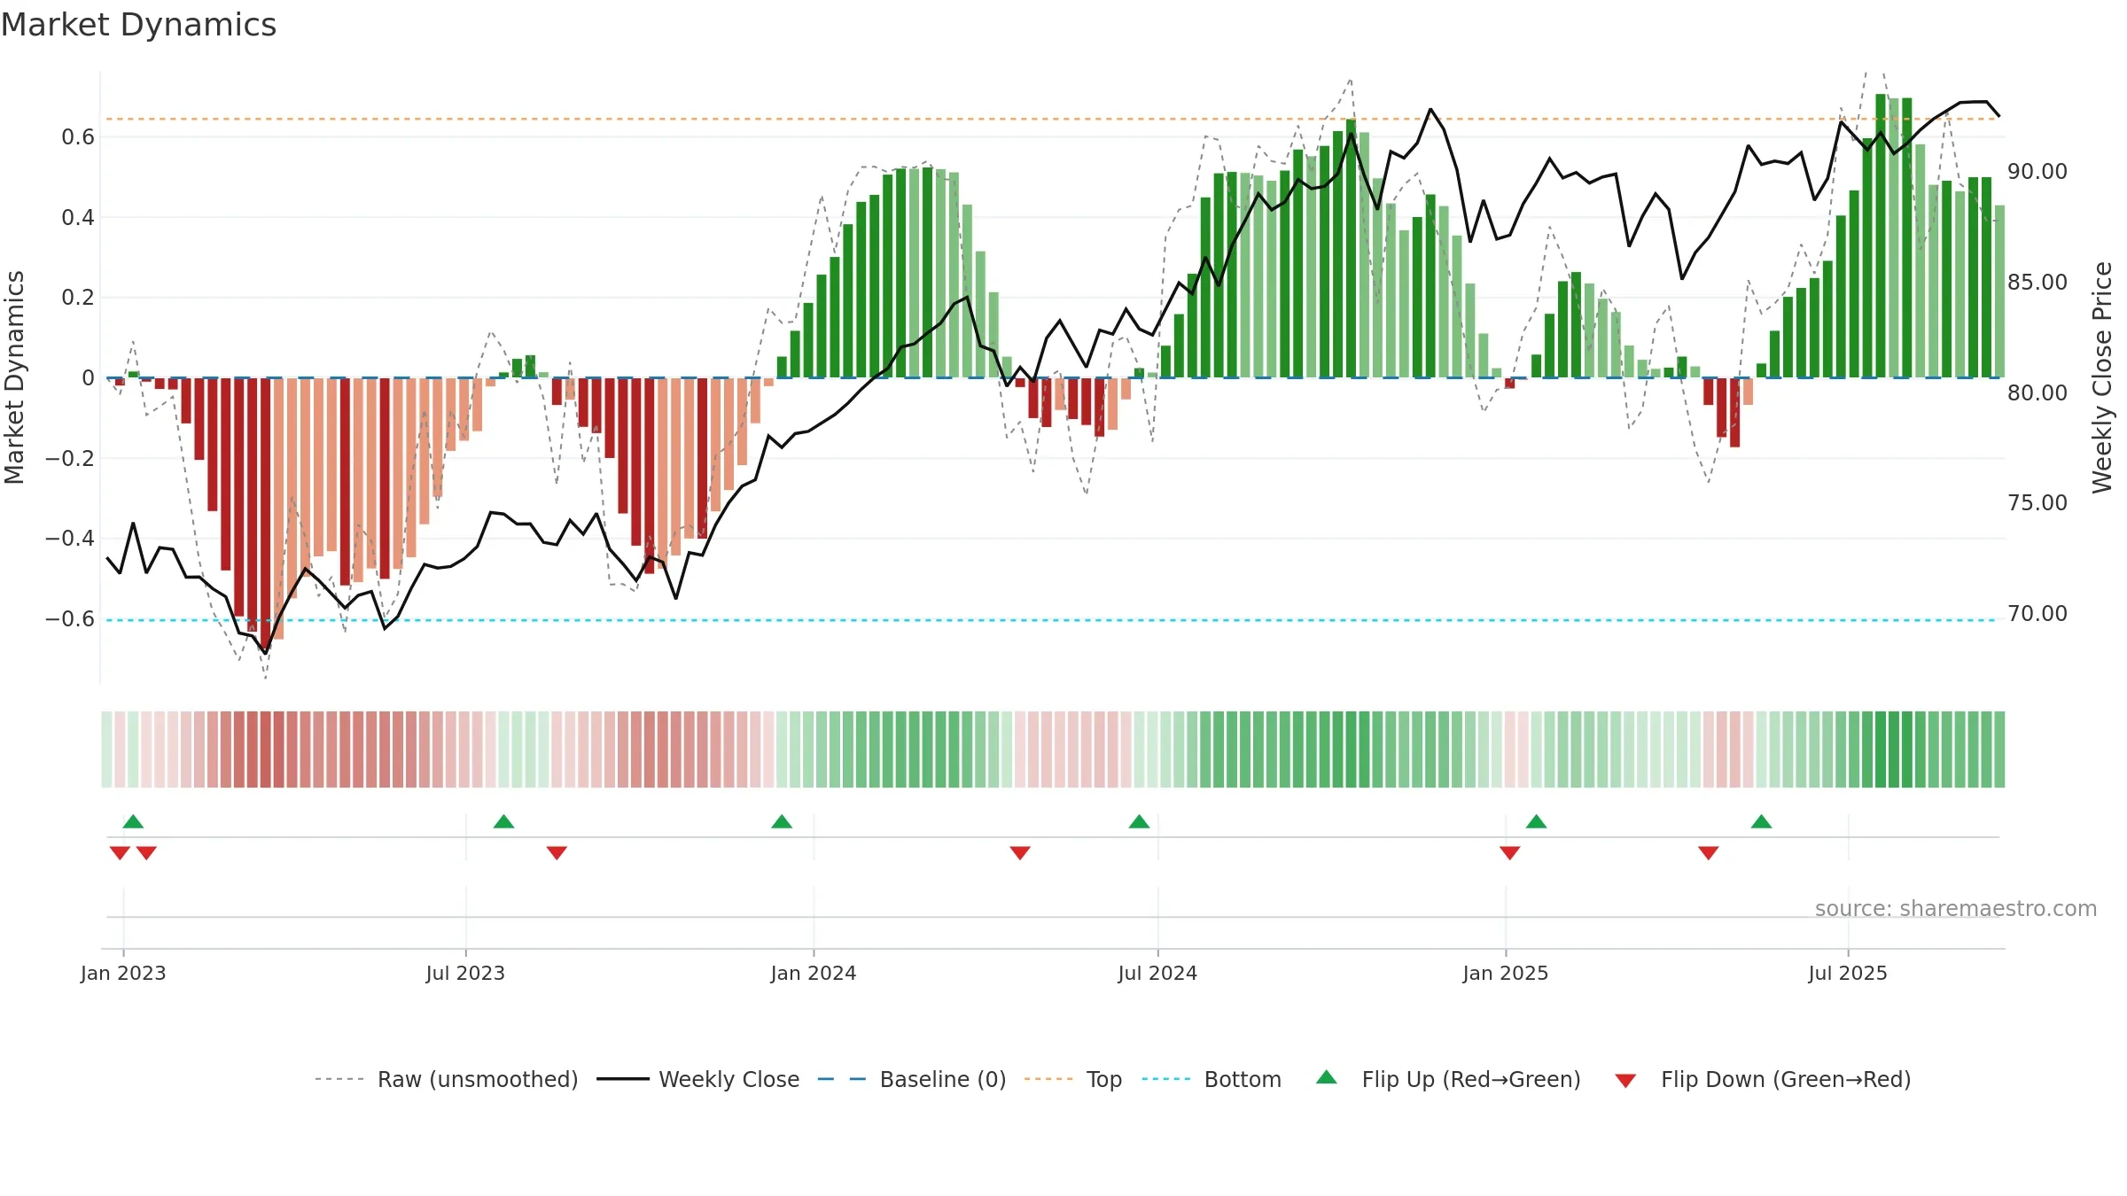Image resolution: width=2127 pixels, height=1196 pixels.
Task: Click the Flip Up marker at Jan 2023
Action: click(133, 821)
